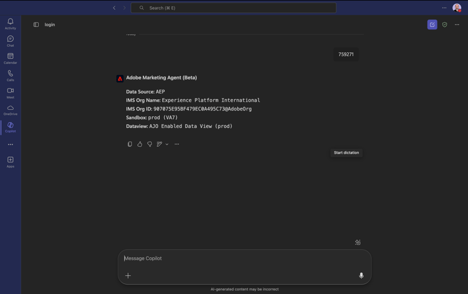The image size is (468, 294).
Task: Open the Chat section
Action: pyautogui.click(x=11, y=41)
